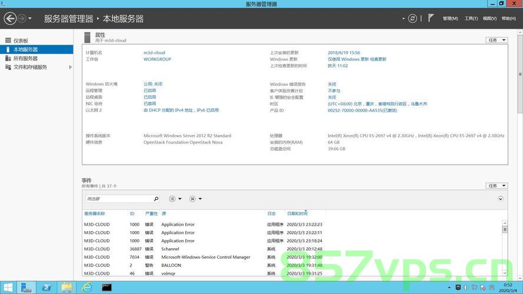Viewport: 523px width, 294px height.
Task: Open the 视图(V) menu
Action: click(489, 18)
